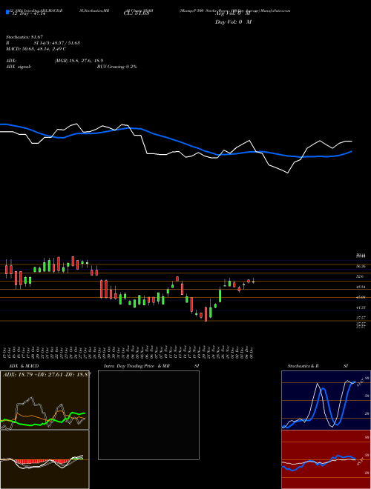Click the 'Day Vol: 0 M' readout
Image resolution: width=371 pixels, height=489 pixels.
(233, 22)
